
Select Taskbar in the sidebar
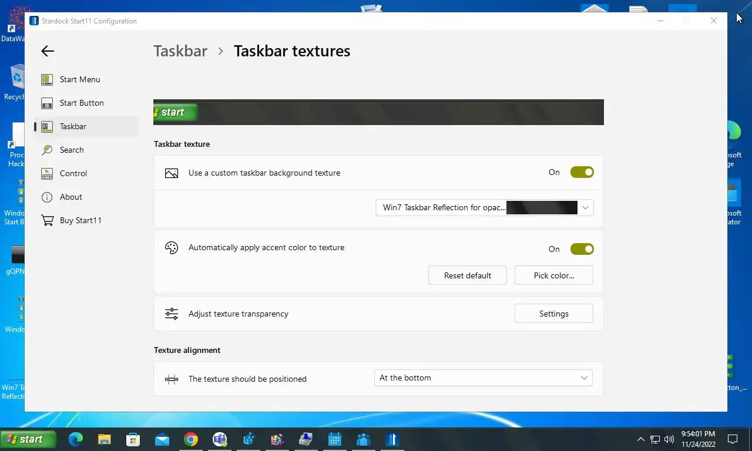86,126
